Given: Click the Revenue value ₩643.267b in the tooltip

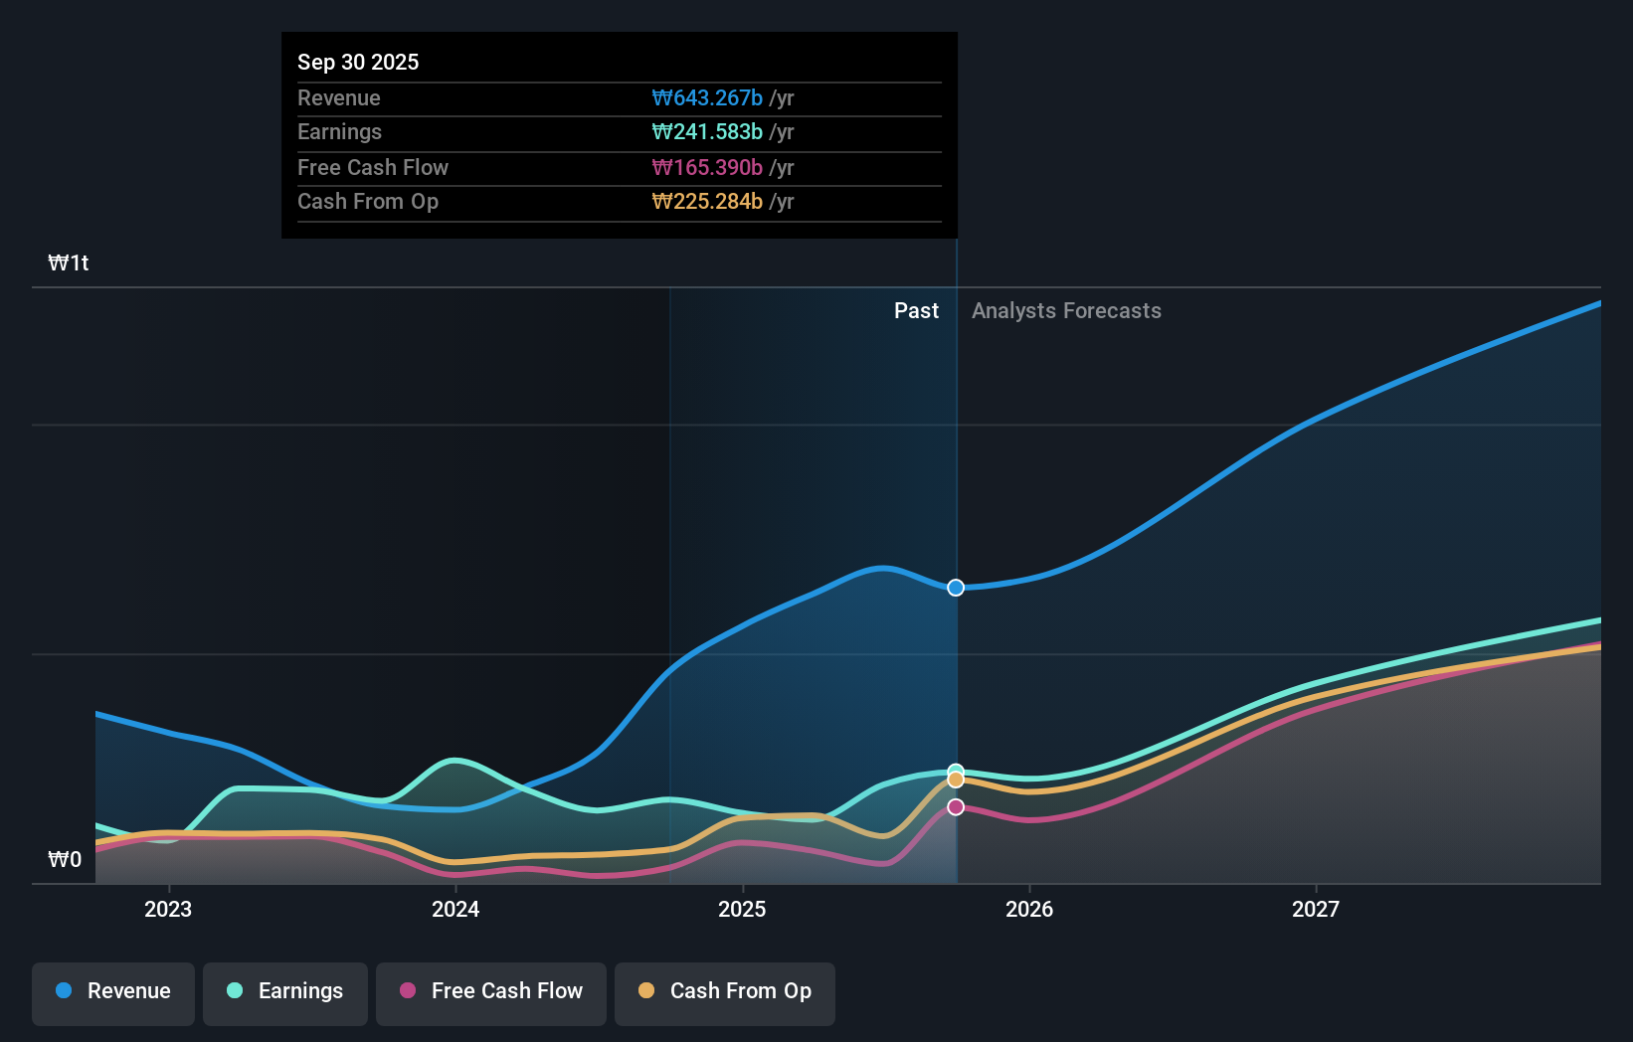Looking at the screenshot, I should 708,97.
